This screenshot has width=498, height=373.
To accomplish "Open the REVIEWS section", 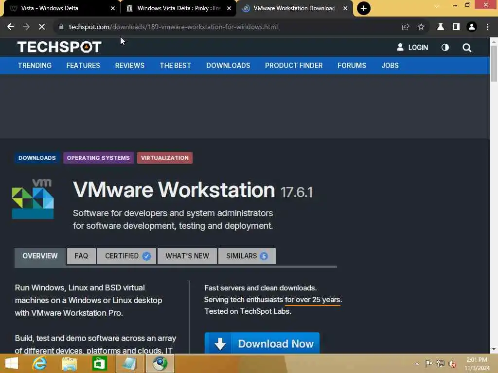I will tap(129, 66).
